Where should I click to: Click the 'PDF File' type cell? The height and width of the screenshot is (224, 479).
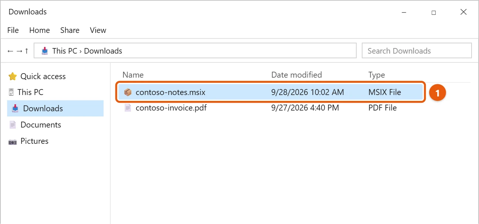tap(382, 108)
